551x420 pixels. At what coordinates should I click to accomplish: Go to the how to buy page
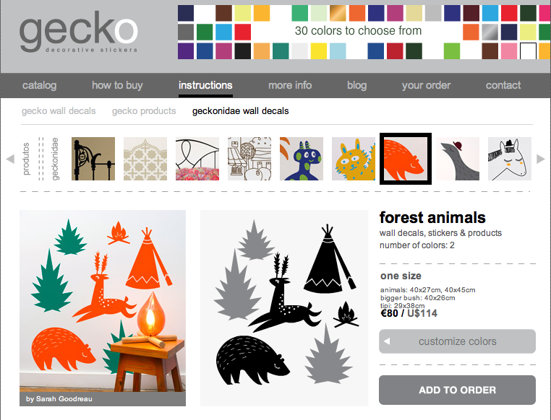pos(117,85)
